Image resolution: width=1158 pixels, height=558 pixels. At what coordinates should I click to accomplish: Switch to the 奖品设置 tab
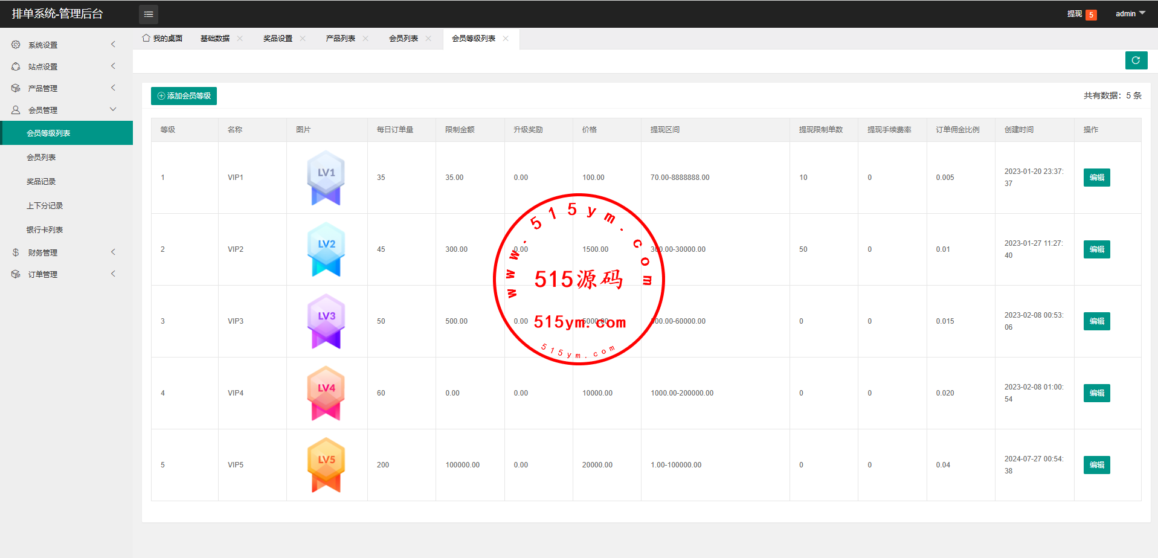[x=277, y=39]
